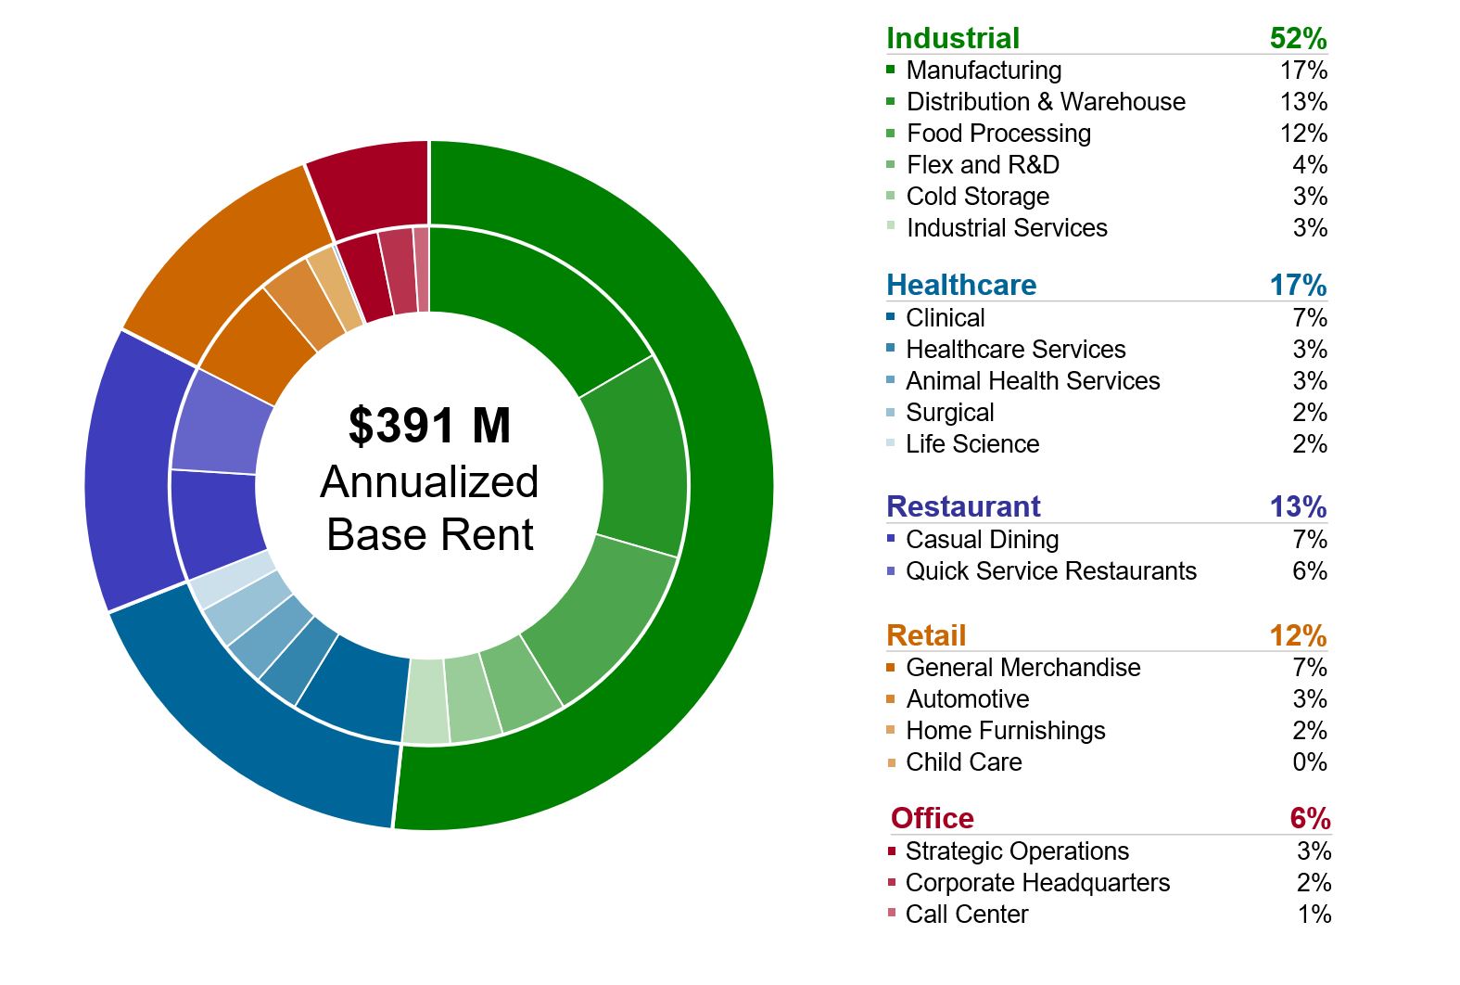Click the 6% total beside Office heading
The image size is (1460, 985).
1310,818
